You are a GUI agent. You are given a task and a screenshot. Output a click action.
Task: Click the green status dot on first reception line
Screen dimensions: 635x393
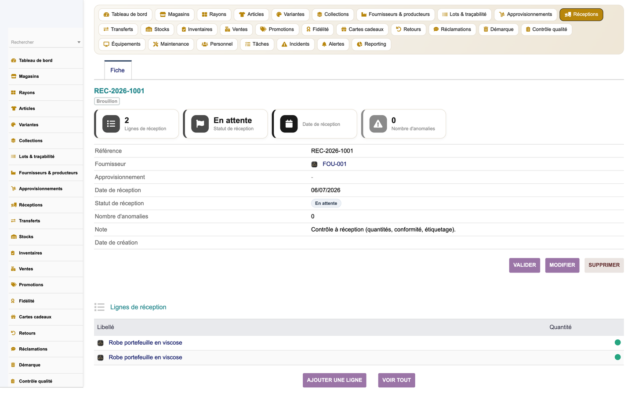pyautogui.click(x=617, y=342)
